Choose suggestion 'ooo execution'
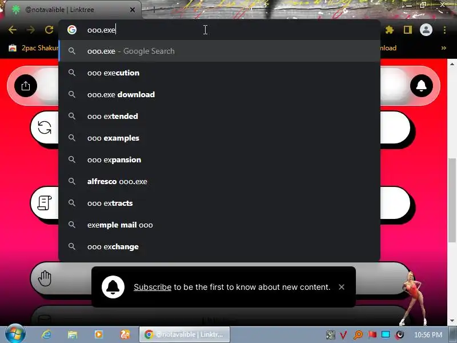This screenshot has width=457, height=343. [219, 73]
